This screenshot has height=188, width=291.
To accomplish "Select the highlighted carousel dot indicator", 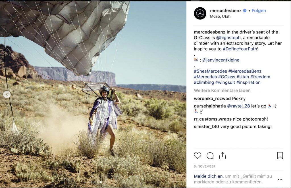I will (x=101, y=182).
